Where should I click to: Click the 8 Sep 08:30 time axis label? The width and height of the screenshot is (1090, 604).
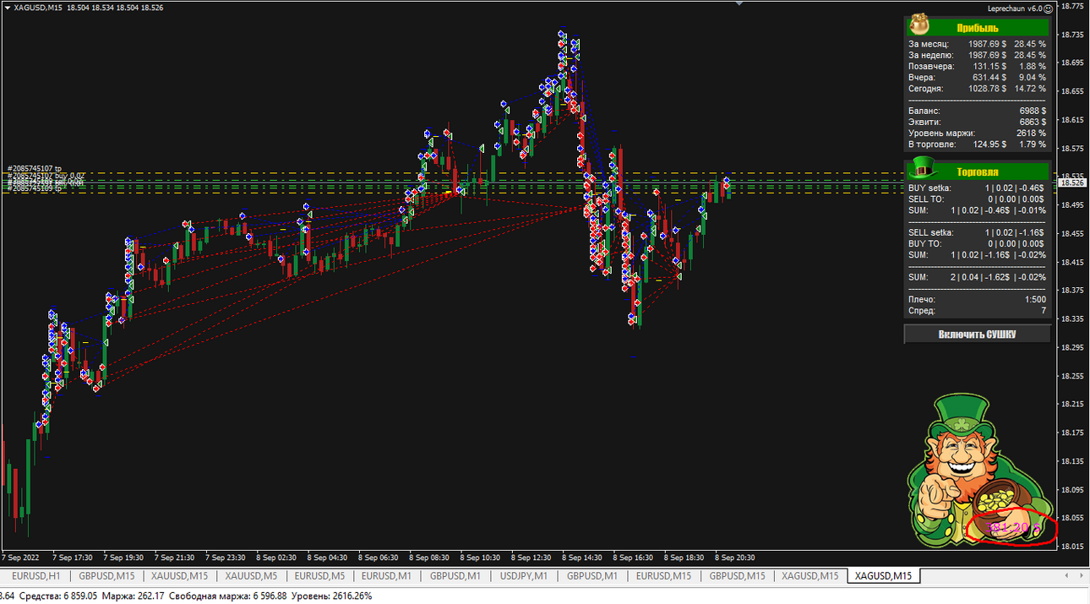429,558
